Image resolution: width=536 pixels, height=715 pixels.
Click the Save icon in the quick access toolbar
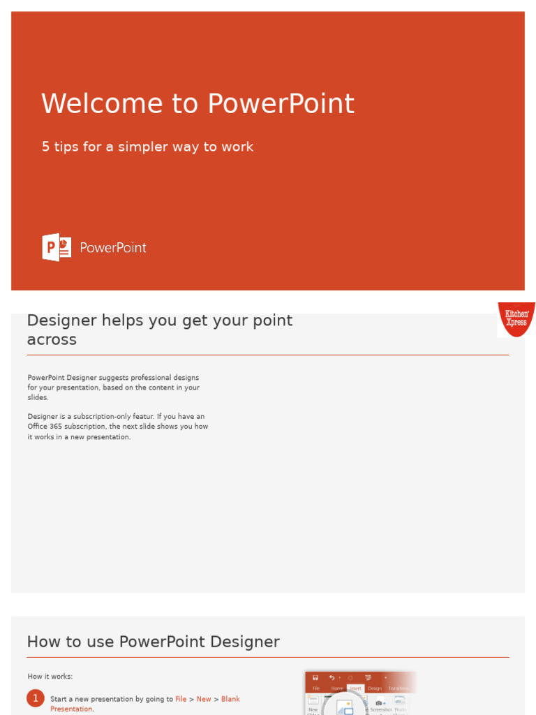point(315,677)
